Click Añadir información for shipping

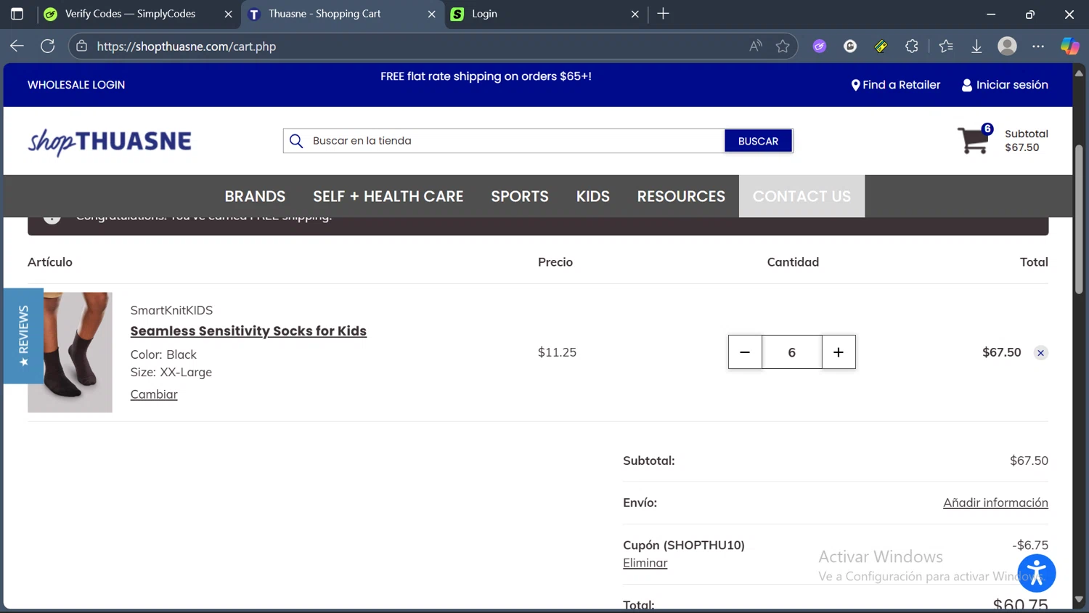[x=995, y=503]
